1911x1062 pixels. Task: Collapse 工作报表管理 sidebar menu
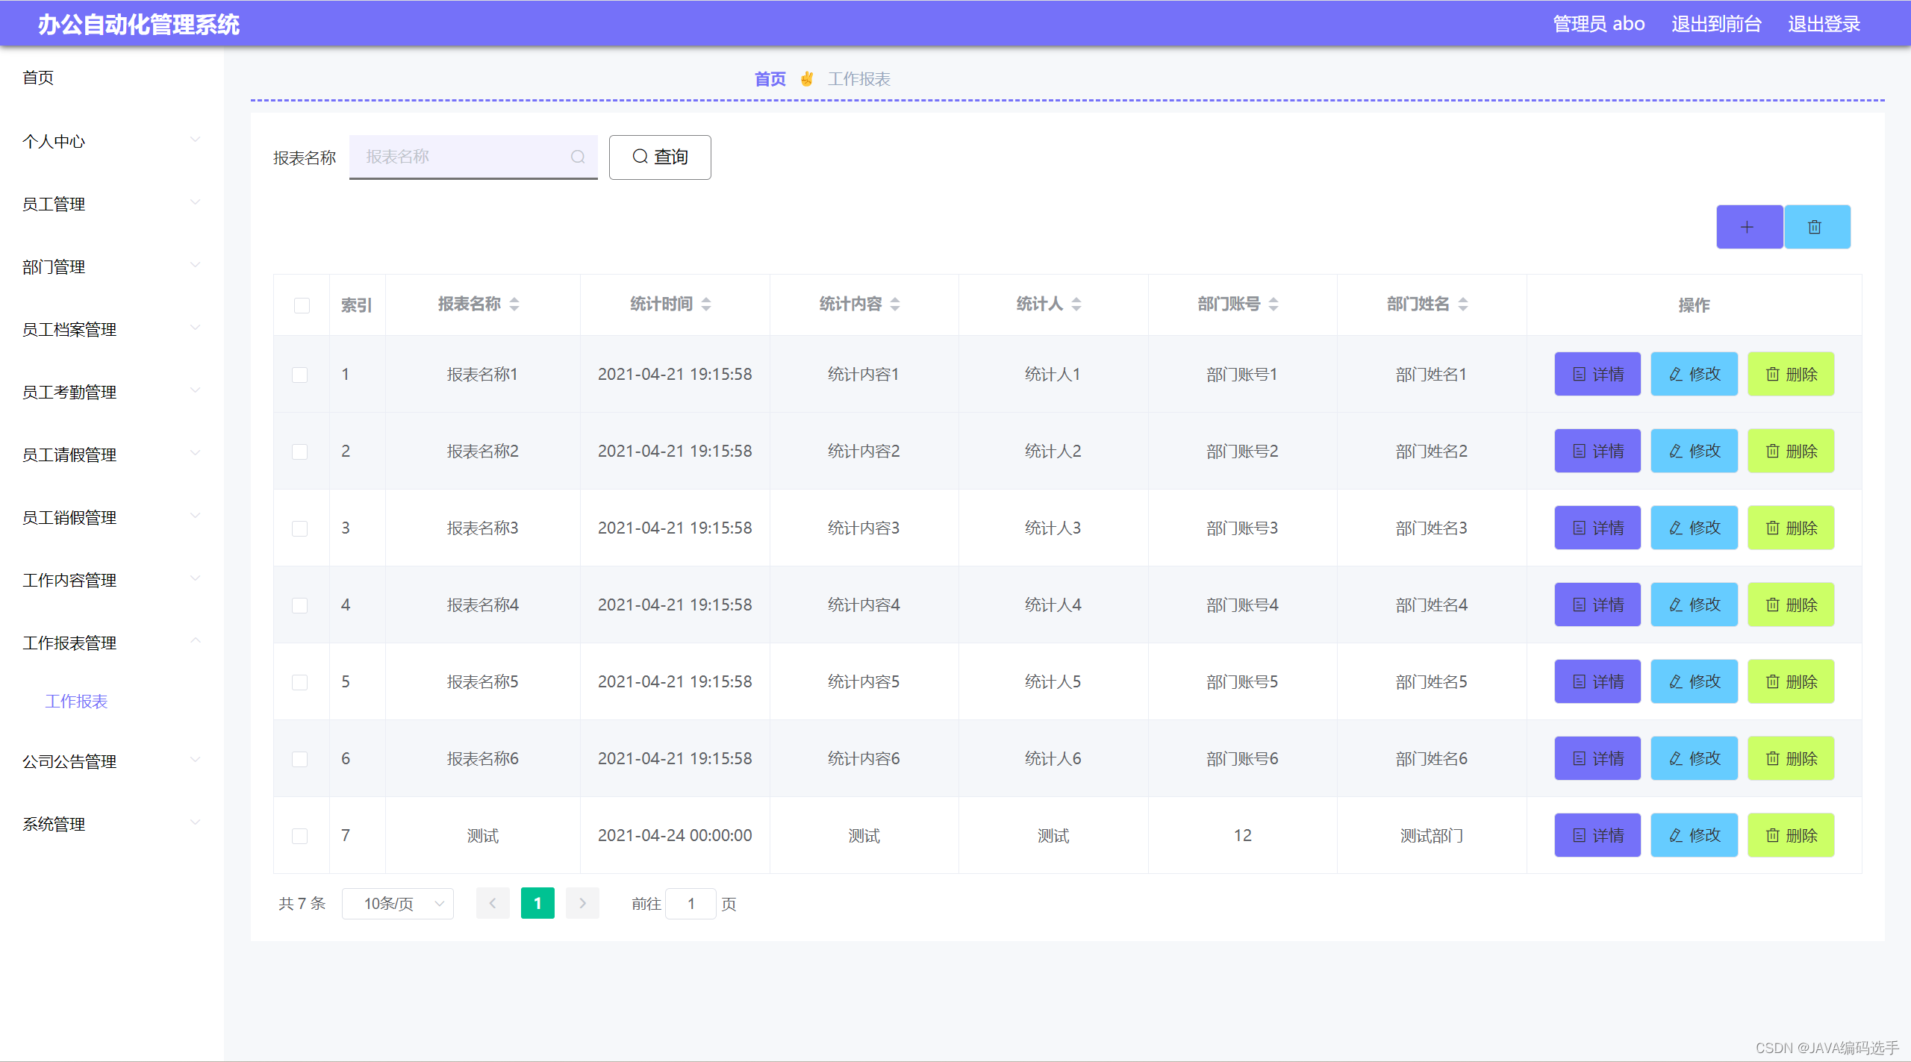112,643
